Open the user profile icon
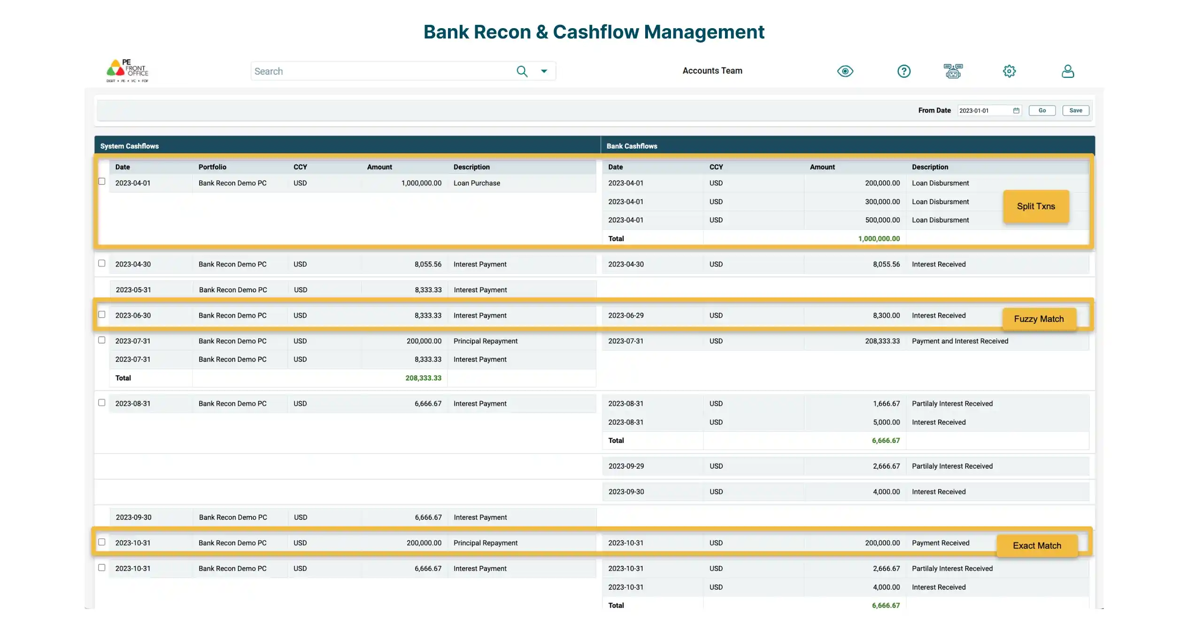Viewport: 1188px width, 624px height. (x=1068, y=71)
